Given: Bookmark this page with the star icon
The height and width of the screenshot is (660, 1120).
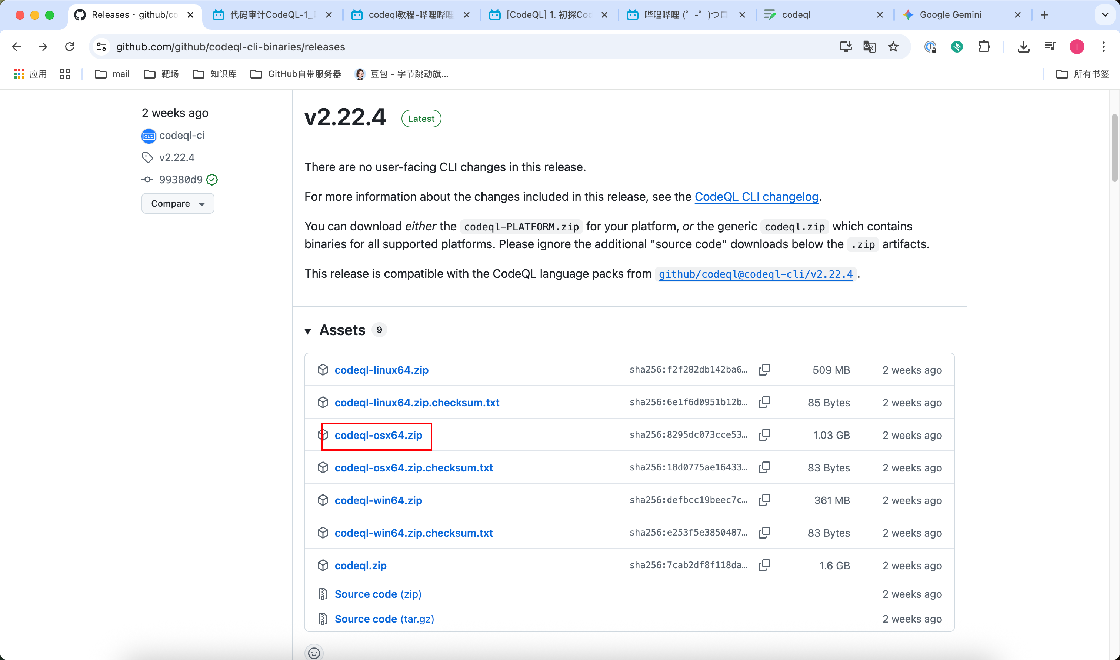Looking at the screenshot, I should pyautogui.click(x=893, y=47).
